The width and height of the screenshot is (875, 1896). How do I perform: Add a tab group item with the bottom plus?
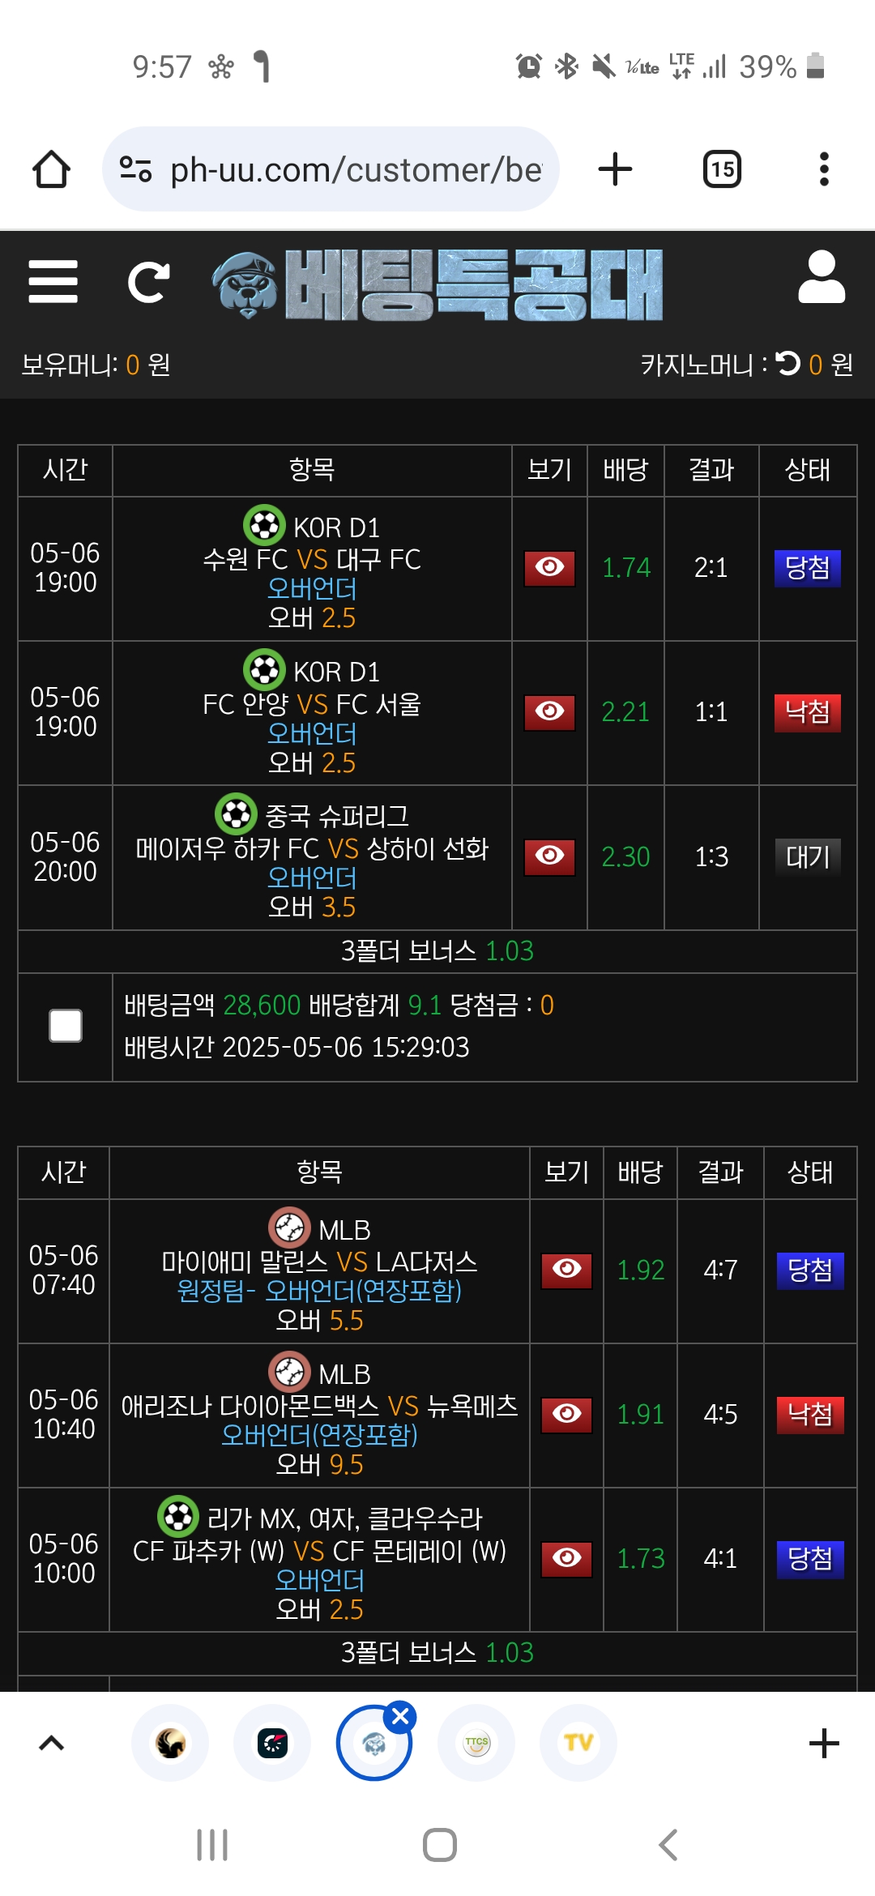coord(824,1743)
